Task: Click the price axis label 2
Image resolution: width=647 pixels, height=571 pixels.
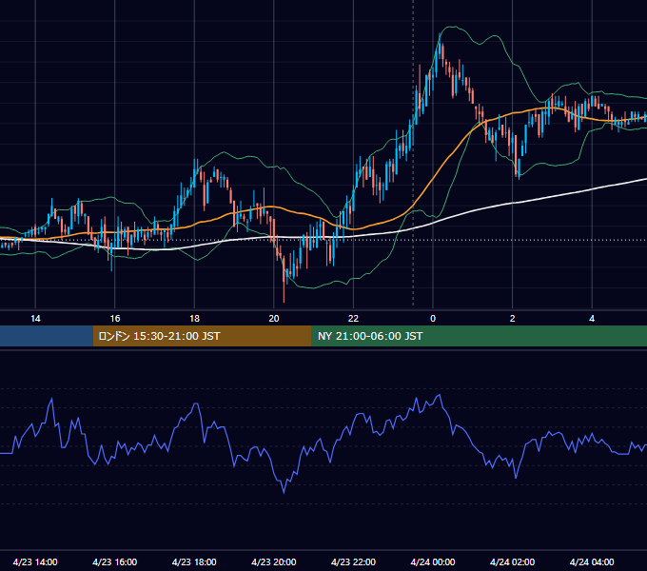Action: 512,319
